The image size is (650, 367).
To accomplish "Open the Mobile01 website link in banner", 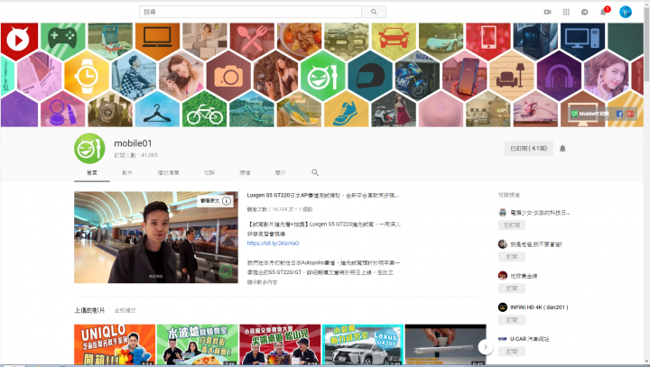I will click(590, 114).
